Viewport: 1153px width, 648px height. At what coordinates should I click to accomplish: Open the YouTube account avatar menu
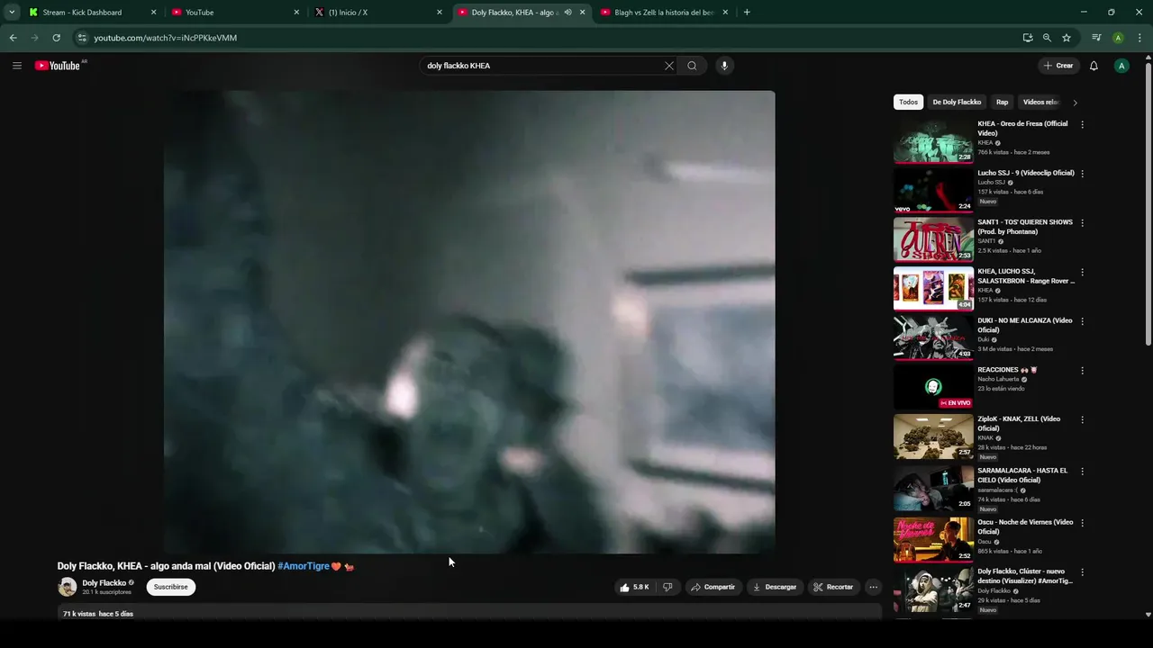[1121, 66]
